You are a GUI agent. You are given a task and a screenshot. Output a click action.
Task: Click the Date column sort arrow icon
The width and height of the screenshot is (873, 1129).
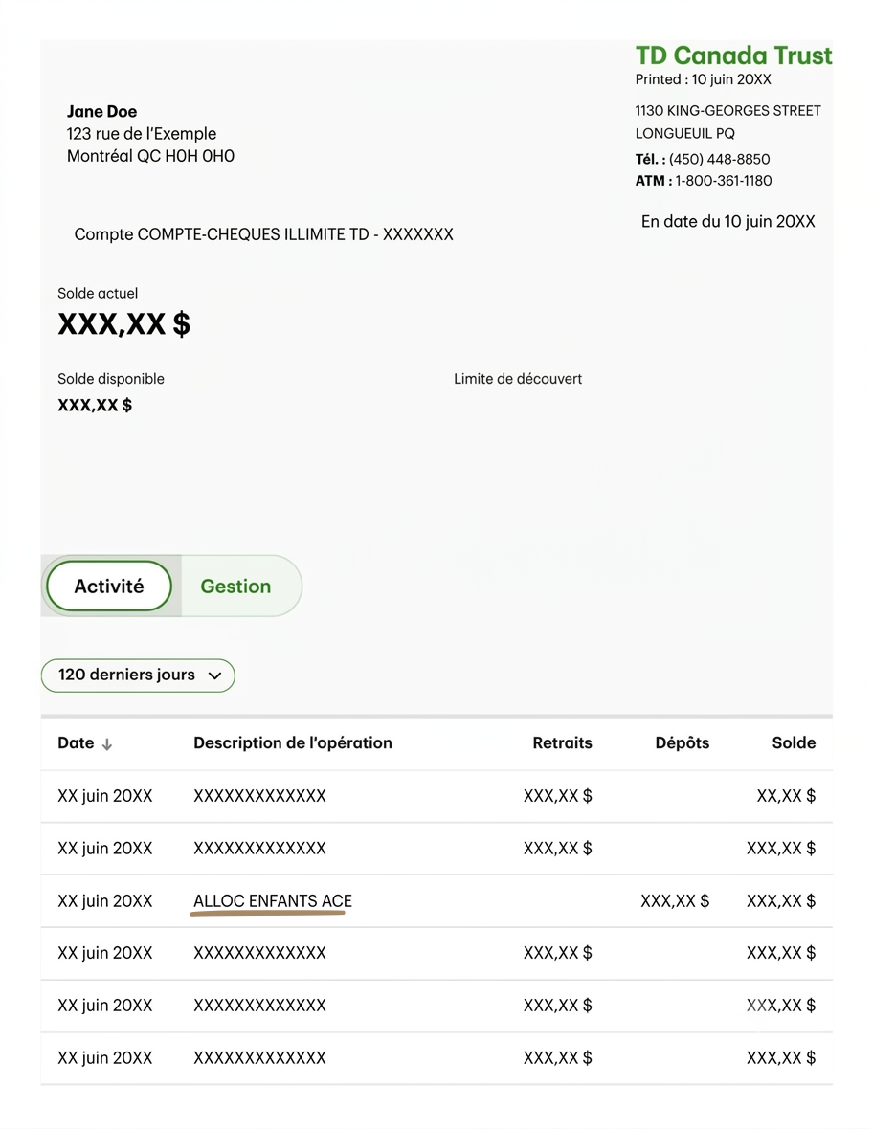point(106,744)
